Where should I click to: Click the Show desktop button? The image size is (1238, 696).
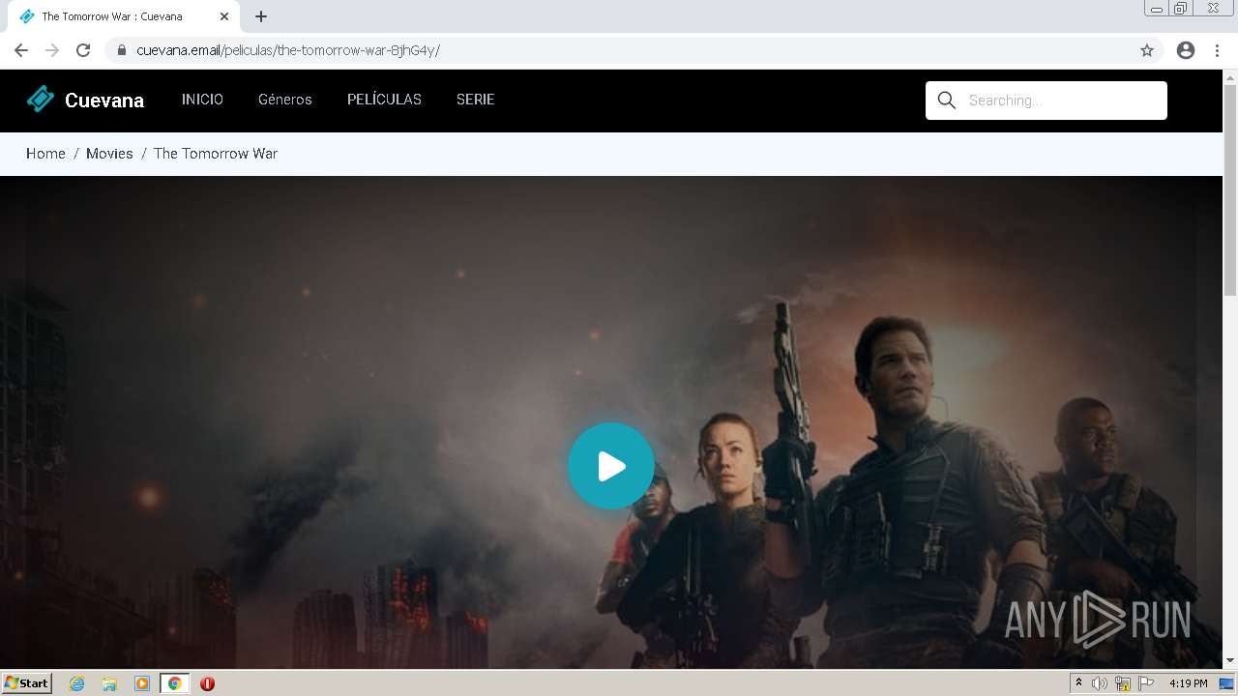coord(1226,683)
